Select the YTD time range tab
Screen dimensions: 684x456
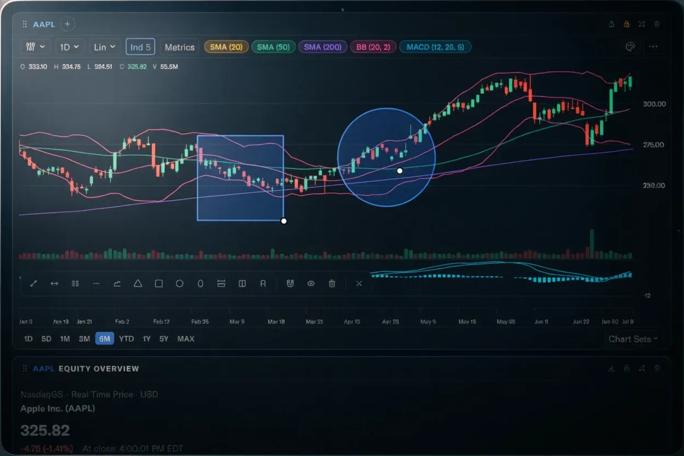(127, 339)
